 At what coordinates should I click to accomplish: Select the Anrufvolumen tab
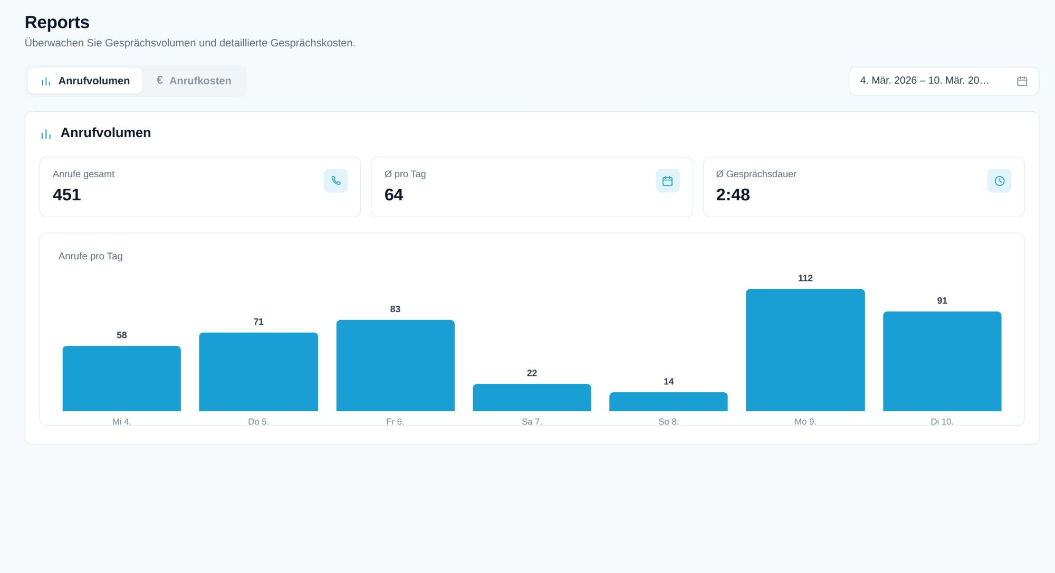point(85,81)
